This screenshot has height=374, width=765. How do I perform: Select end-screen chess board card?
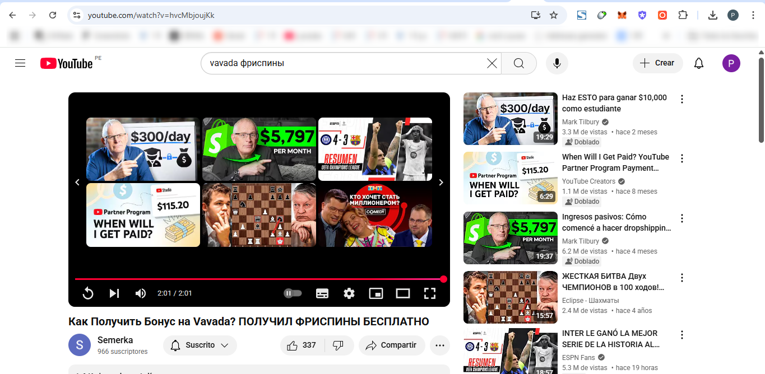(259, 215)
